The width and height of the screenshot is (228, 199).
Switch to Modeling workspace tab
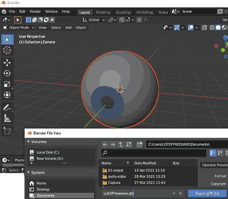click(x=103, y=12)
